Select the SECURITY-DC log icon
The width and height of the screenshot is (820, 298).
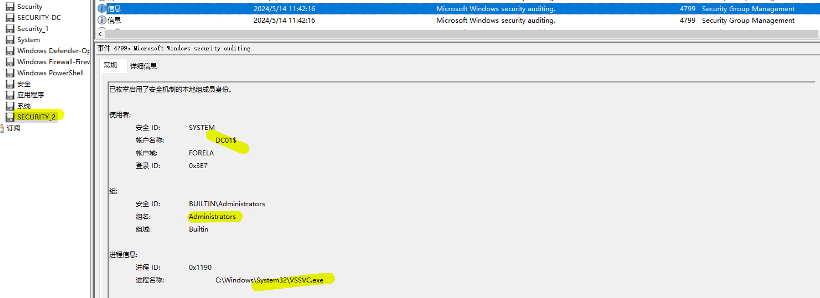point(10,18)
